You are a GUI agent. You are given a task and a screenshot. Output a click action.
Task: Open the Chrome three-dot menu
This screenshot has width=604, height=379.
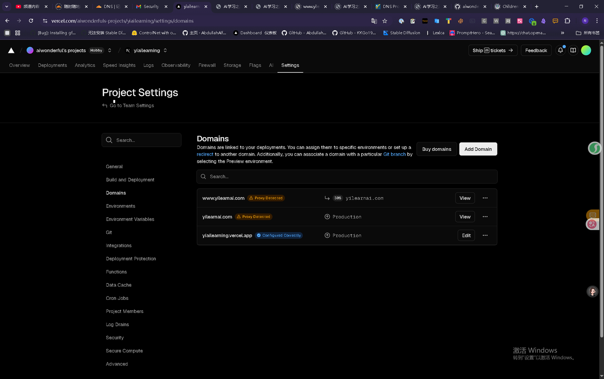tap(596, 21)
